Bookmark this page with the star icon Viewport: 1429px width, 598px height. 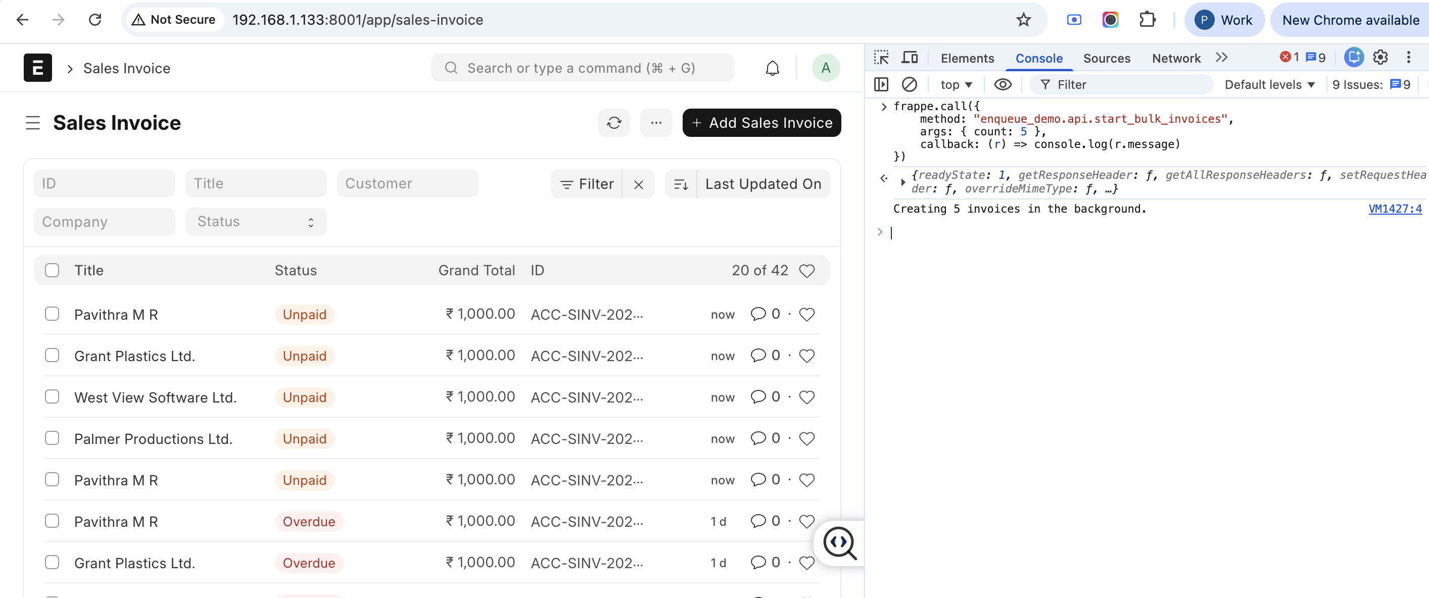1023,20
